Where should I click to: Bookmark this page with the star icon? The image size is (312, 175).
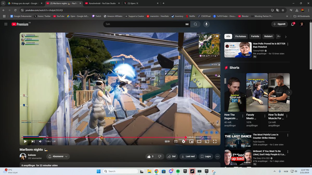[283, 10]
